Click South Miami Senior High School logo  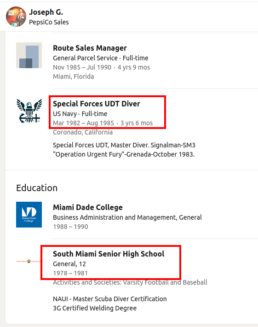[29, 261]
